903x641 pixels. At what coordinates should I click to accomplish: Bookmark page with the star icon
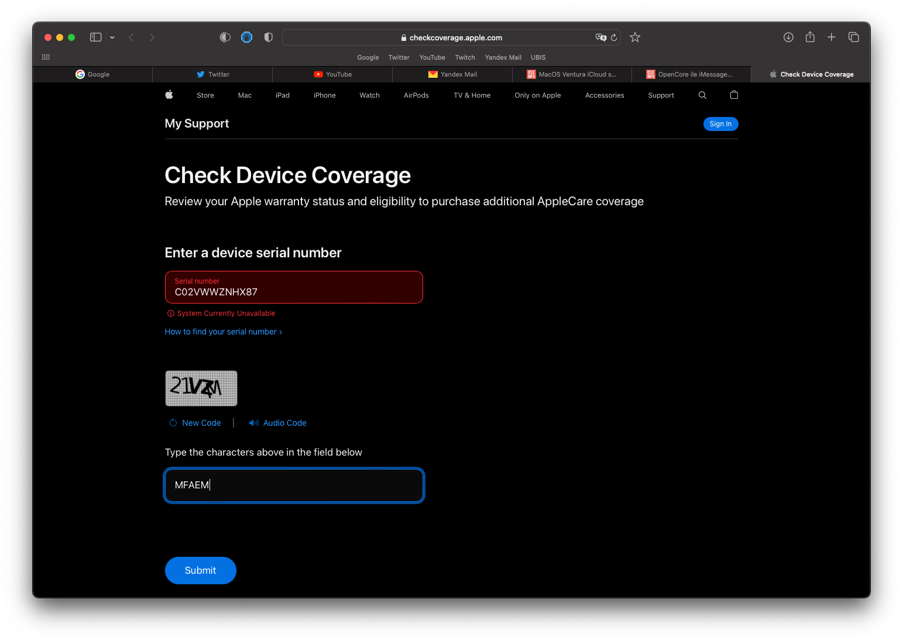pyautogui.click(x=635, y=37)
